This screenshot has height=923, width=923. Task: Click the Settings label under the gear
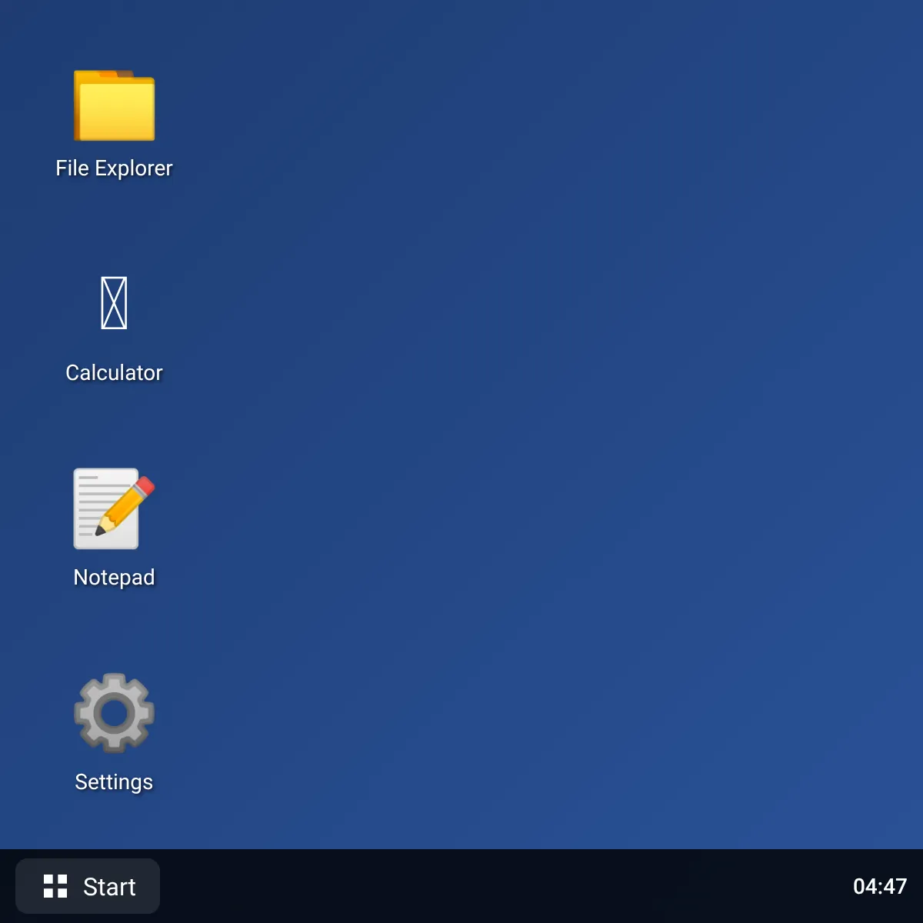pyautogui.click(x=114, y=781)
